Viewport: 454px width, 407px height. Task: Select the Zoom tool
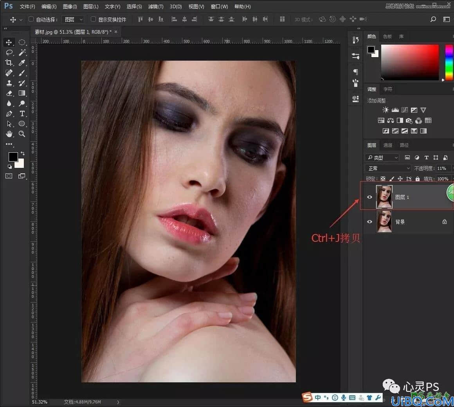22,134
